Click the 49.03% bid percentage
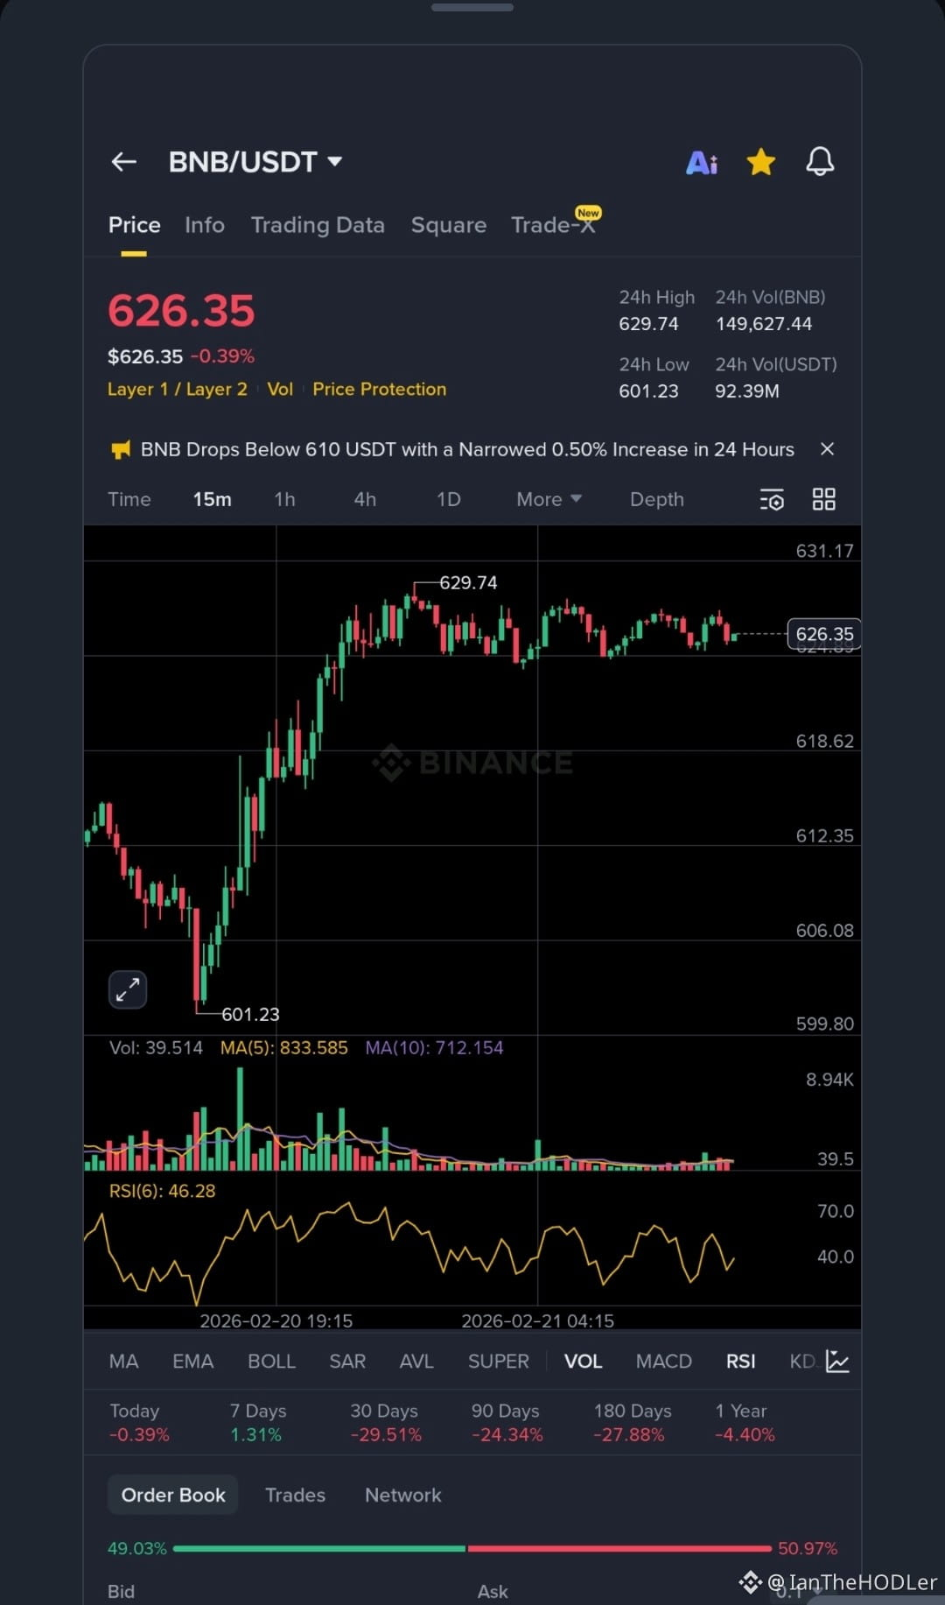The height and width of the screenshot is (1605, 945). (137, 1548)
